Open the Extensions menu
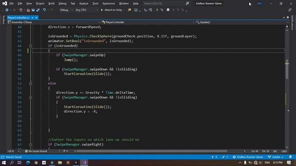The image size is (296, 166). pyautogui.click(x=109, y=3)
